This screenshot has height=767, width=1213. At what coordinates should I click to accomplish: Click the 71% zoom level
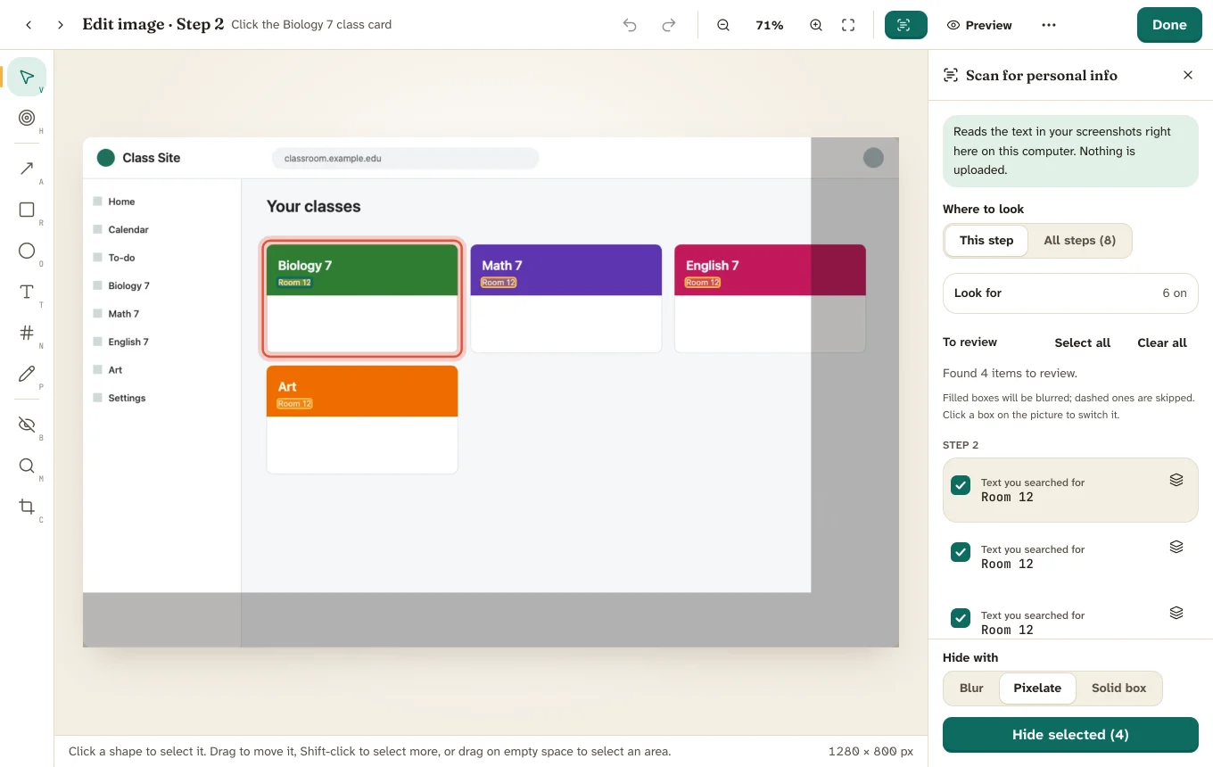click(770, 25)
